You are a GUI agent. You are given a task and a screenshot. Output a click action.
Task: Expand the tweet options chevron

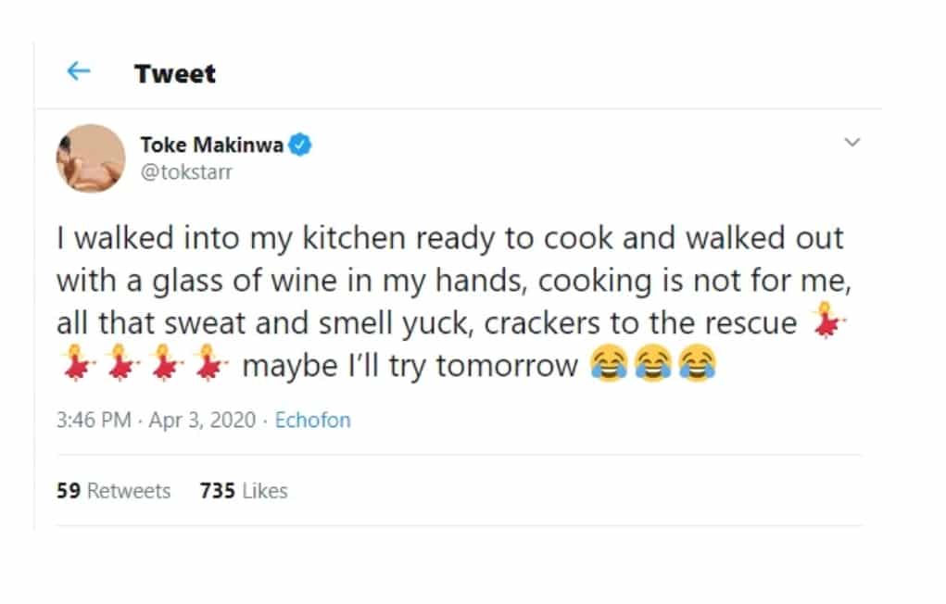coord(852,143)
